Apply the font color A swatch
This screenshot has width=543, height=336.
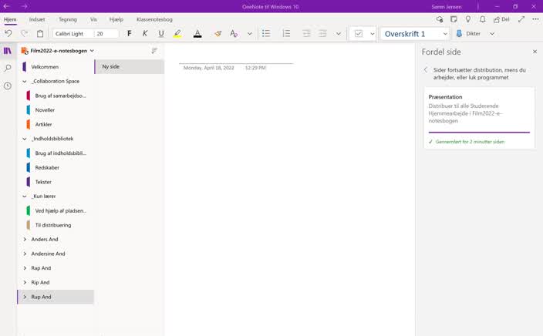(x=197, y=34)
